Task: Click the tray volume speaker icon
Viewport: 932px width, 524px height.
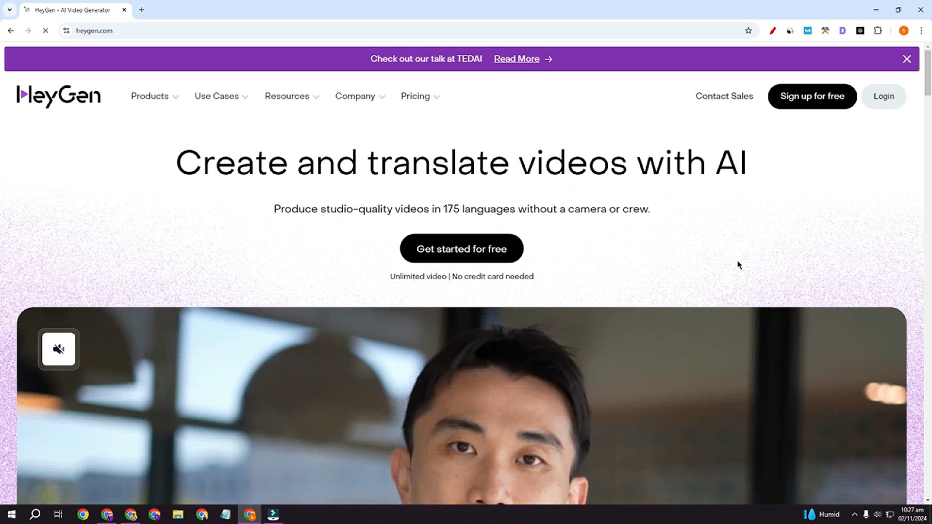Action: tap(878, 514)
